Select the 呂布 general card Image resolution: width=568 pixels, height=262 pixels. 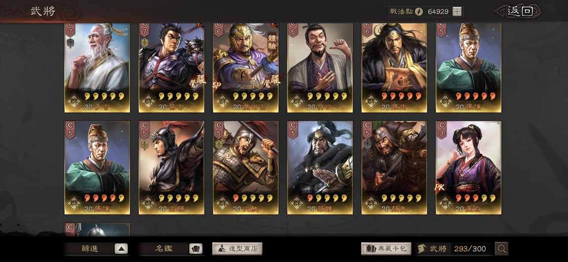(171, 68)
